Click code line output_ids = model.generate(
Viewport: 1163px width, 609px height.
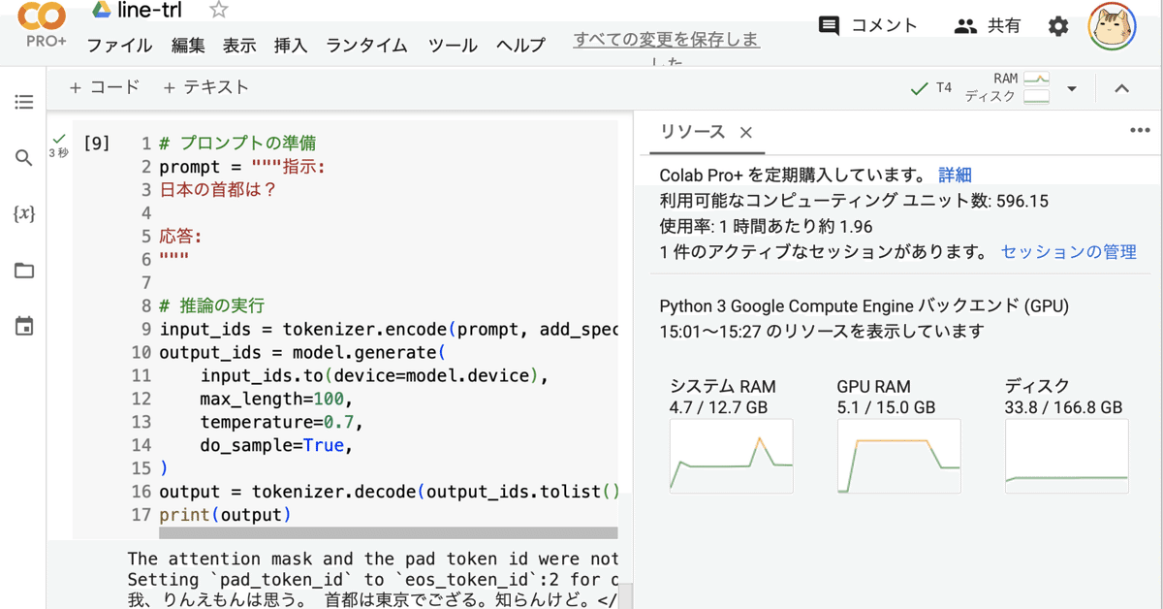coord(301,352)
